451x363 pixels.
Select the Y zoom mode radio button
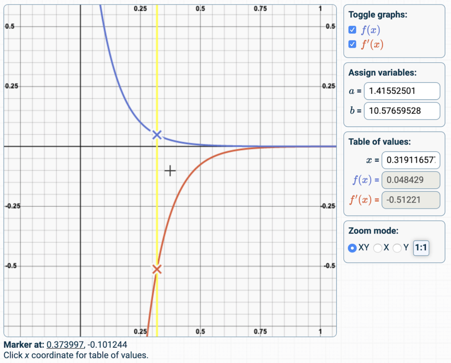(x=397, y=248)
